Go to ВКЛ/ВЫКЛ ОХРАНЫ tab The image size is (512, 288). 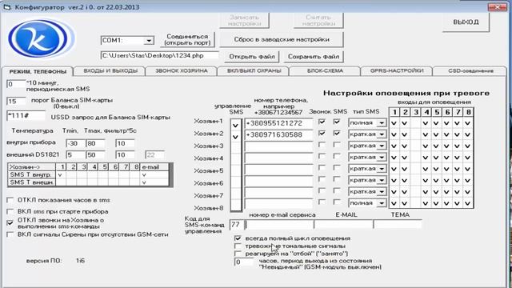point(254,71)
